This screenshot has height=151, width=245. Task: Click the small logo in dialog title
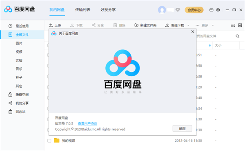tap(54, 33)
